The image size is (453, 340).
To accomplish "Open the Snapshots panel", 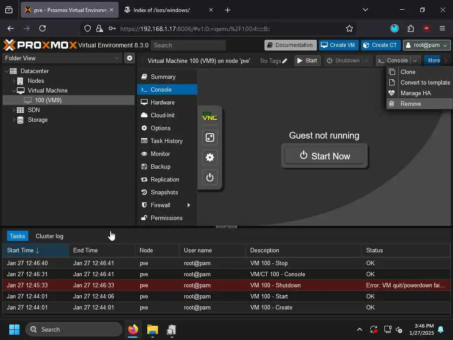I will coord(167,192).
